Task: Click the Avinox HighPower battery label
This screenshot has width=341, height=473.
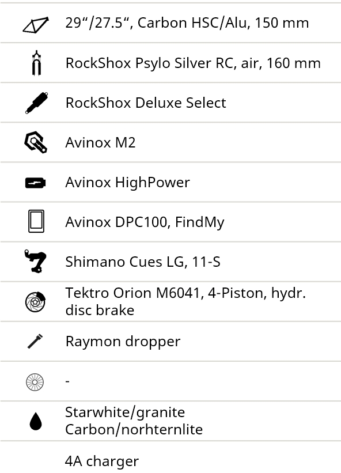Action: [127, 183]
